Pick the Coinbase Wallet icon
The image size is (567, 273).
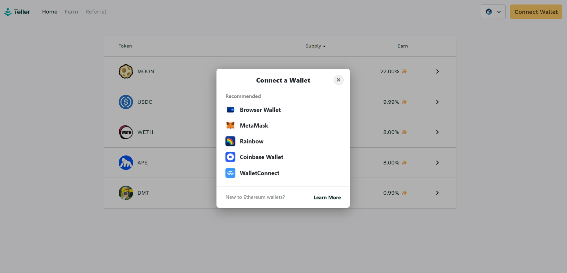[230, 157]
